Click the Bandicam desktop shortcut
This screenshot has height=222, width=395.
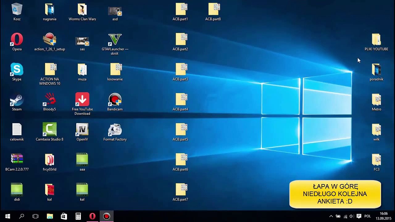point(115,100)
